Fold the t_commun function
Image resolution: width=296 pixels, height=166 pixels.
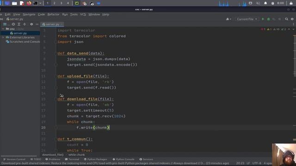[56, 139]
